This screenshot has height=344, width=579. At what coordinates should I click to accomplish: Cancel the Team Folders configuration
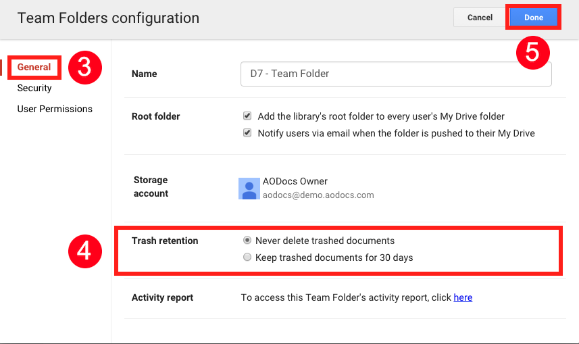[480, 18]
